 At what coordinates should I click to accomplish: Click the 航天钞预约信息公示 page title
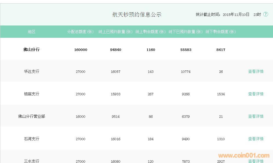click(137, 15)
